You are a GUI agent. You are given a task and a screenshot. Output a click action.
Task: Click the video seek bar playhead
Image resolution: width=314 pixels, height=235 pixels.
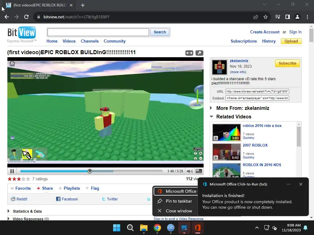click(90, 171)
